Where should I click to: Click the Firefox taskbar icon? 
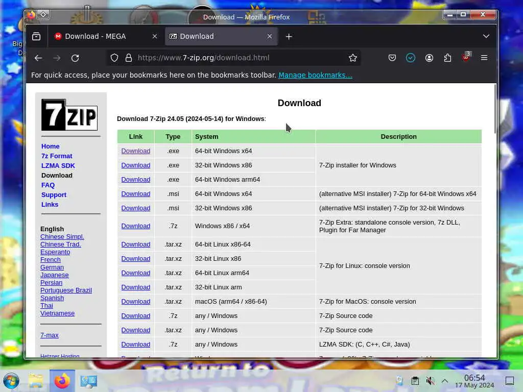click(x=62, y=381)
